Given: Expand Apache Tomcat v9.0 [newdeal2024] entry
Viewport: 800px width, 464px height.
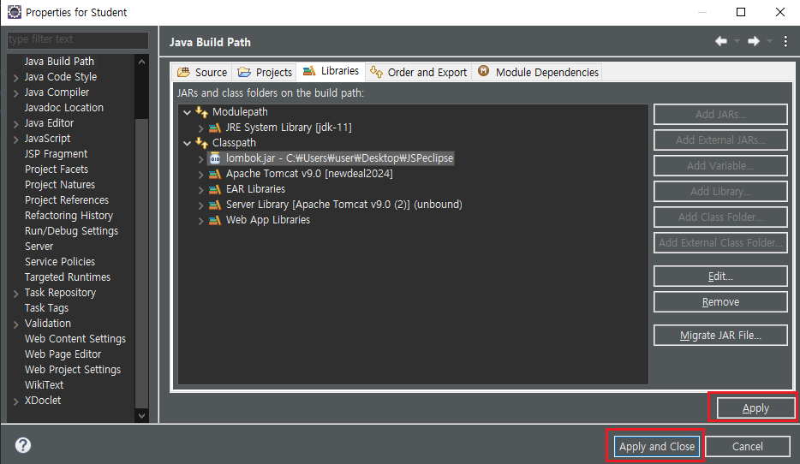Looking at the screenshot, I should pos(201,175).
